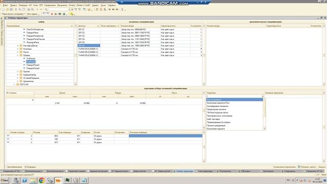
Task: Toggle the Операции checkbox
Action: tap(26, 167)
